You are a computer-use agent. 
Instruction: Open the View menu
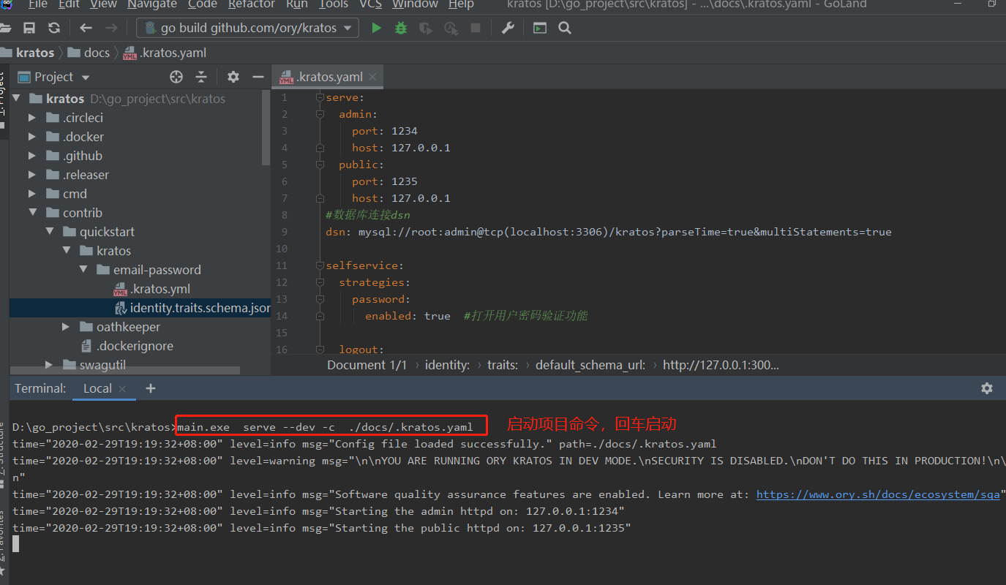point(103,4)
